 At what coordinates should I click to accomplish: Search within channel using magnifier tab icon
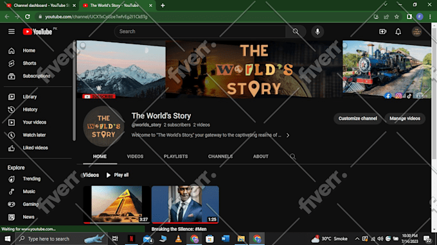[x=292, y=156]
